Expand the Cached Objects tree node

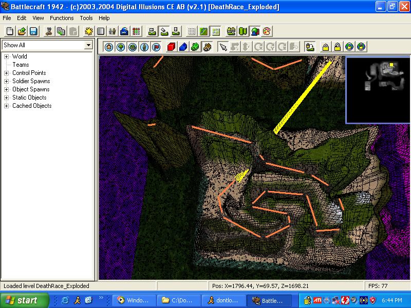click(x=7, y=106)
